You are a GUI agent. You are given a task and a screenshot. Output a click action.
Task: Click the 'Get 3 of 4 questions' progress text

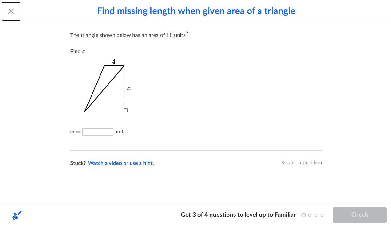[238, 215]
